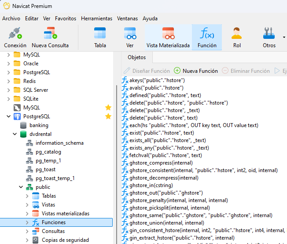Expand the Vistas node
This screenshot has height=244, width=287.
pyautogui.click(x=27, y=205)
